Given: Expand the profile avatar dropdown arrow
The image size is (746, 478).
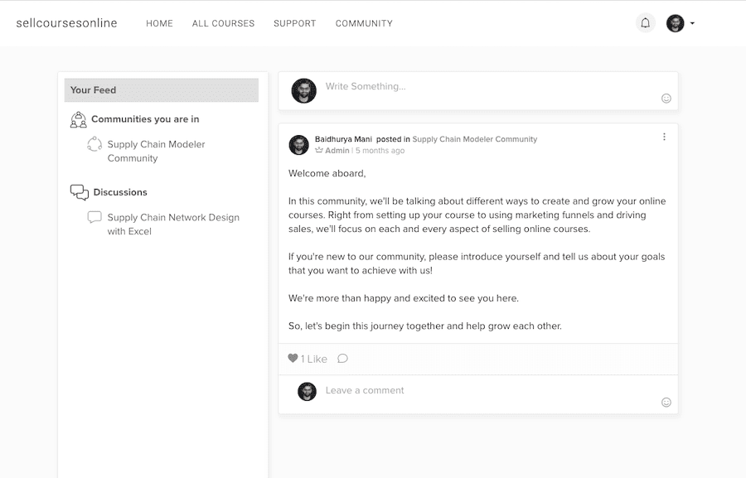Looking at the screenshot, I should (x=692, y=23).
